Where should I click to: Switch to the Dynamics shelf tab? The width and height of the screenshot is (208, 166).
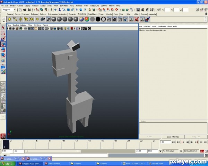(72, 14)
